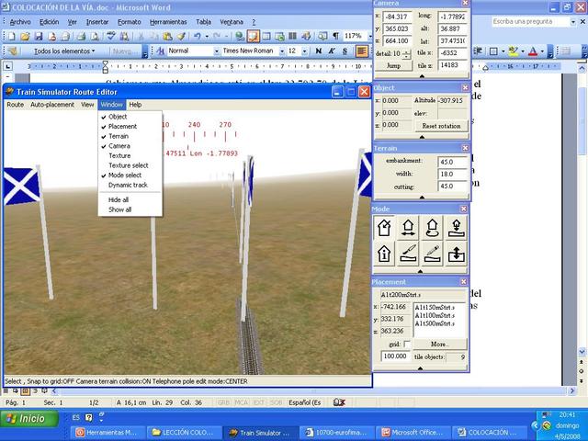Image resolution: width=588 pixels, height=441 pixels.
Task: Pick the object info mode icon
Action: 384,253
